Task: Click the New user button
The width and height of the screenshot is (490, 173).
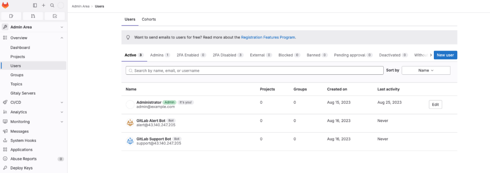Action: pos(445,55)
